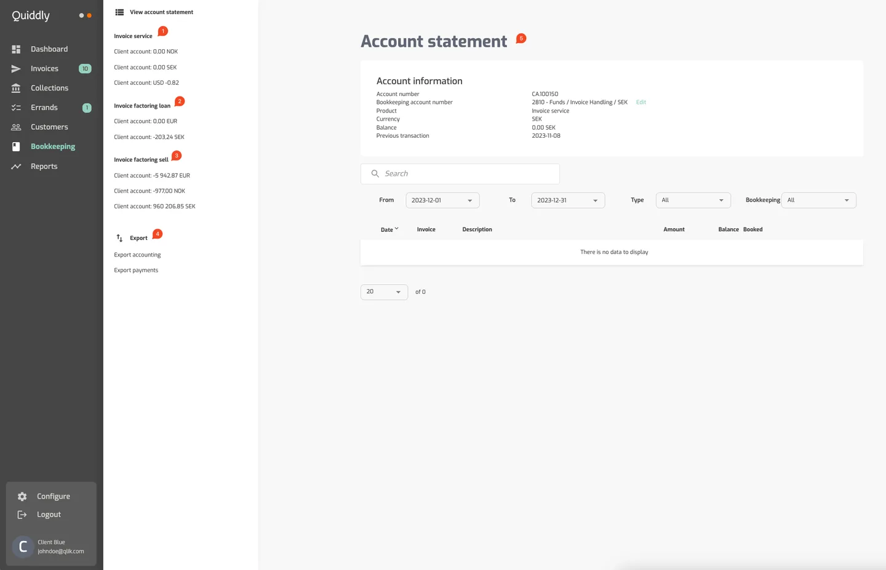
Task: Click the Booked column header
Action: [x=752, y=229]
